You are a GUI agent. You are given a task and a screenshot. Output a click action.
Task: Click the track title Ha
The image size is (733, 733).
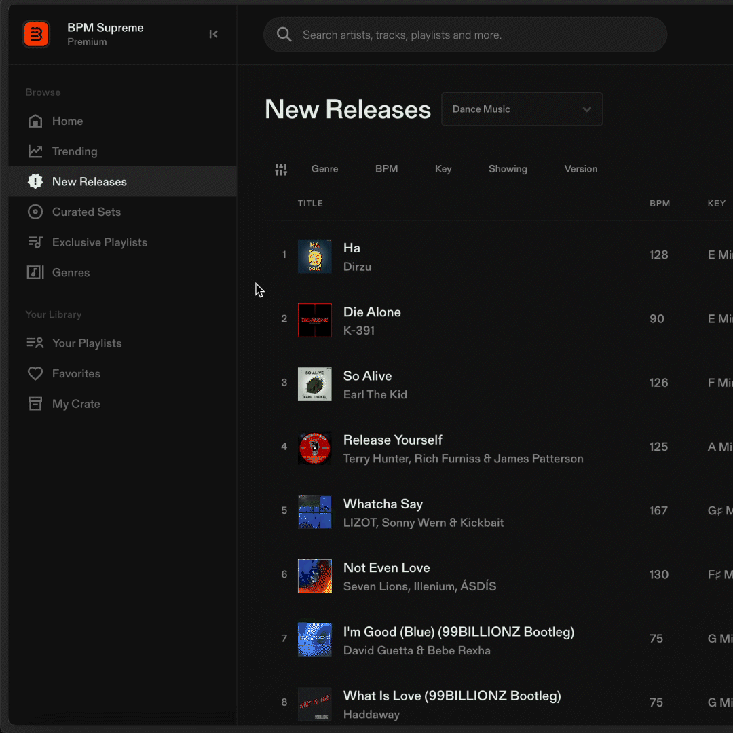pos(352,248)
